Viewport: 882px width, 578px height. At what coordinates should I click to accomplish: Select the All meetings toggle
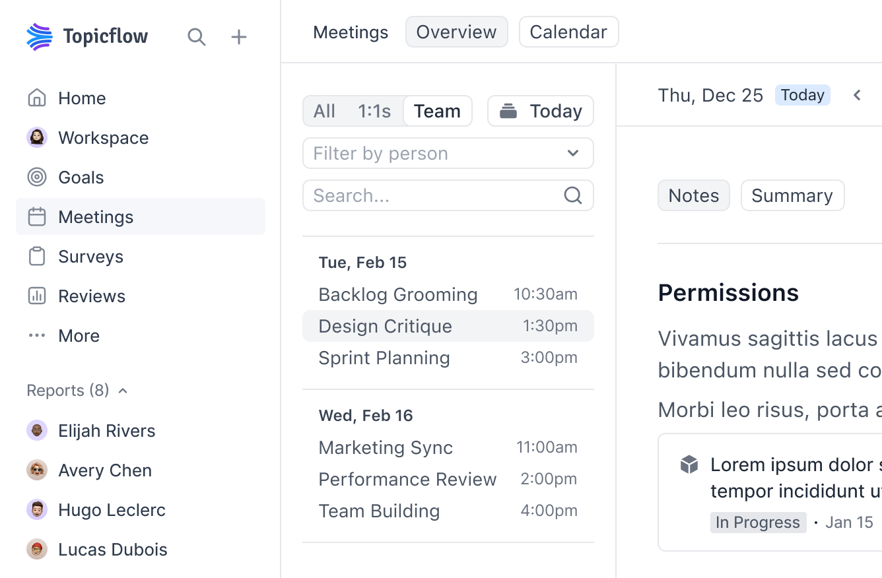coord(324,111)
